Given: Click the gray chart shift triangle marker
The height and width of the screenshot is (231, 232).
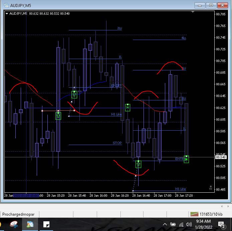Looking at the screenshot, I should pos(193,12).
